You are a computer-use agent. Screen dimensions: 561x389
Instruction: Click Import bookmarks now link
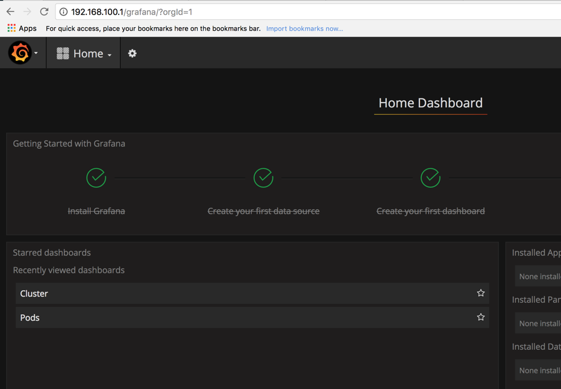click(304, 29)
